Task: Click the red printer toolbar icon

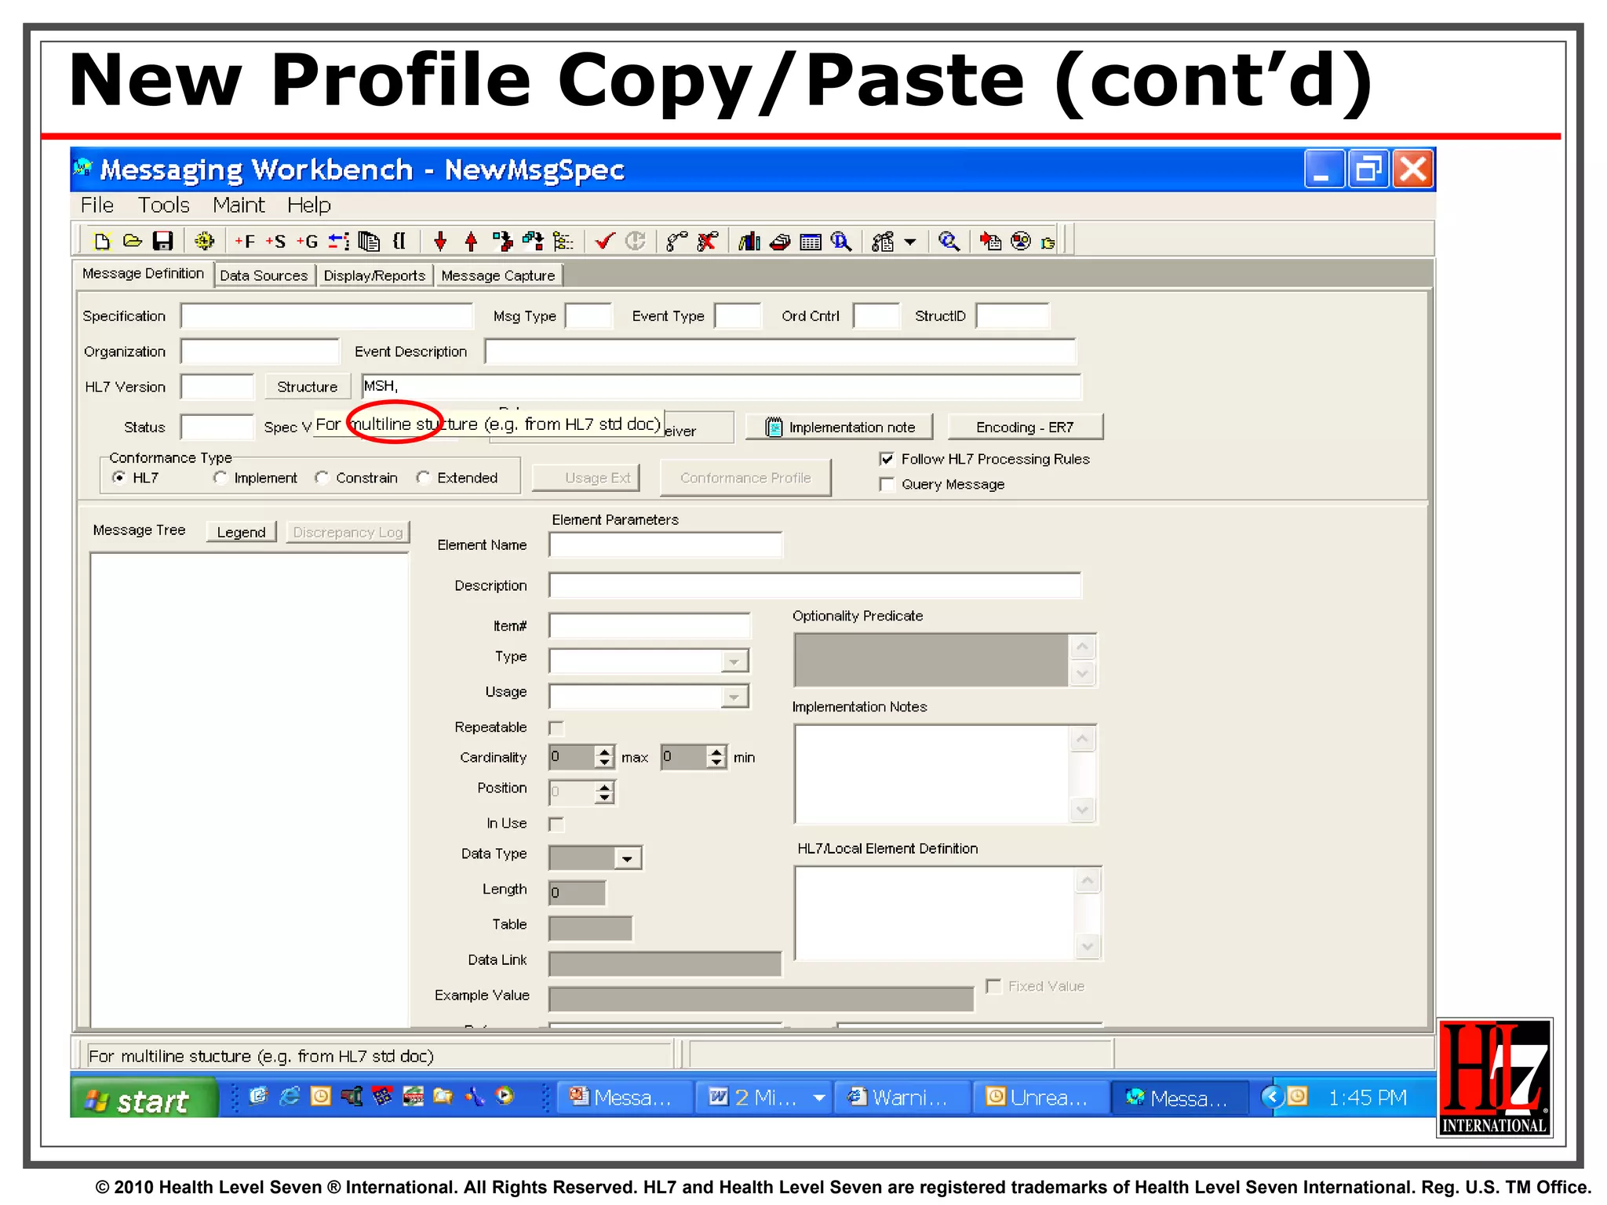Action: tap(780, 241)
